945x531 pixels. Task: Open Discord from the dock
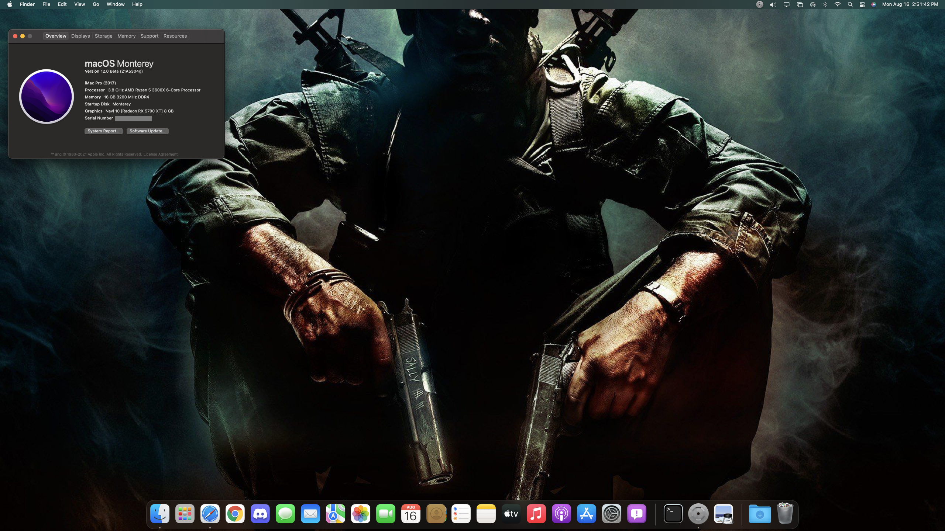(260, 514)
